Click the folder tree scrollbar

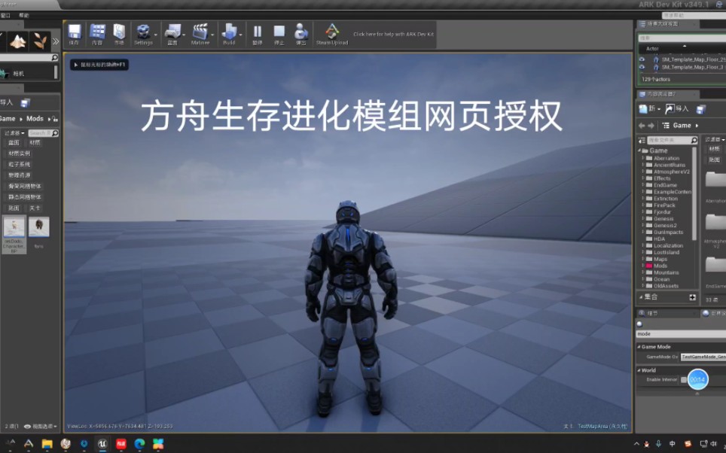tap(694, 194)
